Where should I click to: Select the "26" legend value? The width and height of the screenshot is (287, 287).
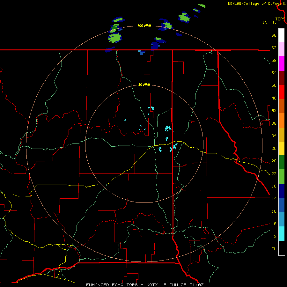pos(274,161)
